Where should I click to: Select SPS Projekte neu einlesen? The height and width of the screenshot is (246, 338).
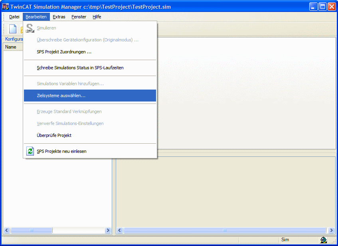(x=90, y=151)
